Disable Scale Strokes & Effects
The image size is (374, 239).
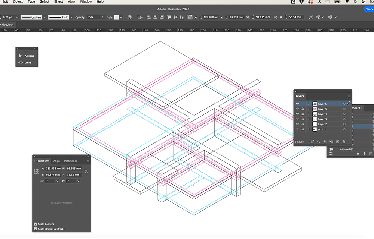35,229
